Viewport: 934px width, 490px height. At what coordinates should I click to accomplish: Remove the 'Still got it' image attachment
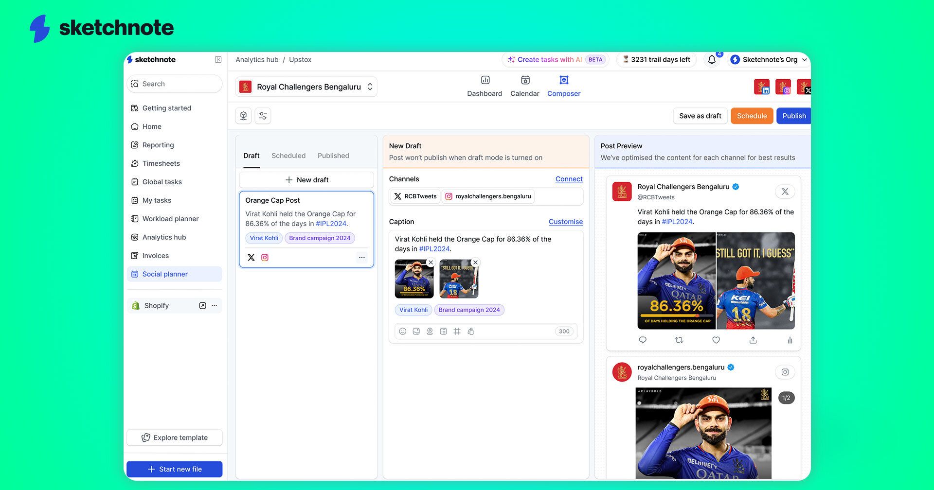pyautogui.click(x=475, y=262)
